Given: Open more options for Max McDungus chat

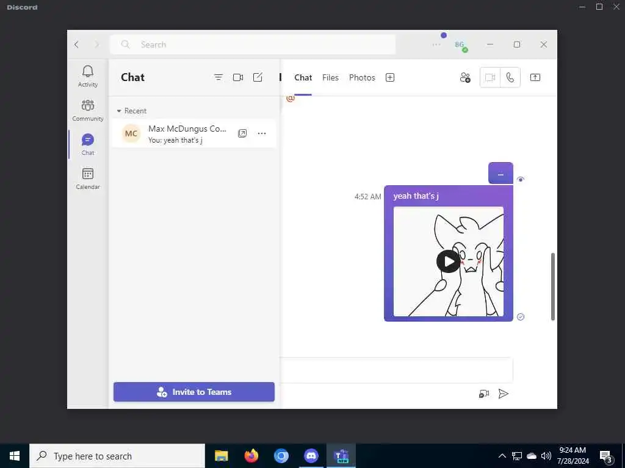Looking at the screenshot, I should click(x=261, y=133).
